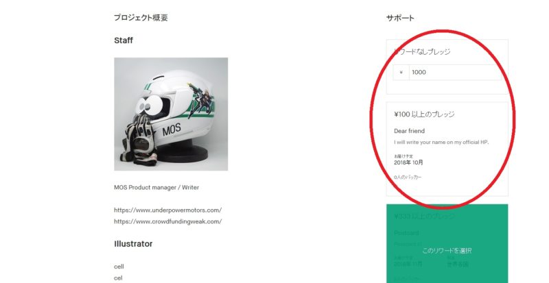Click the Dear friend reward title
The image size is (549, 283).
(409, 131)
